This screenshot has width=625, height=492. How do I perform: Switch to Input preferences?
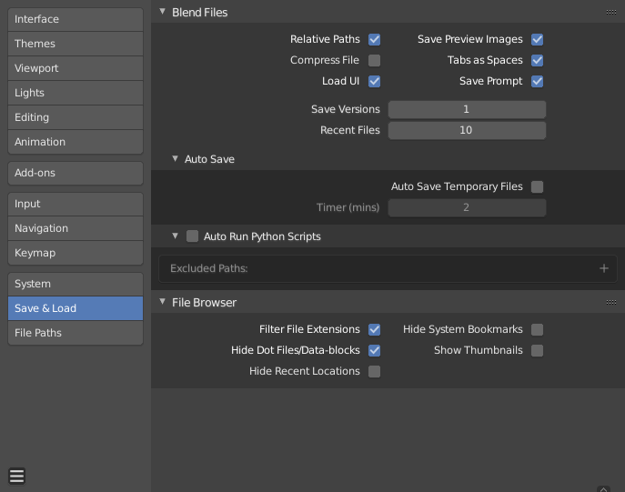tap(76, 204)
